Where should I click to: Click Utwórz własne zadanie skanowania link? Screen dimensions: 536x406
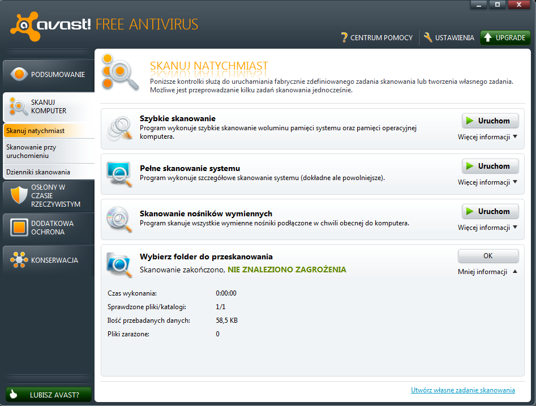[463, 390]
